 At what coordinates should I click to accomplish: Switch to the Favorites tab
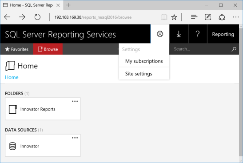pos(17,49)
